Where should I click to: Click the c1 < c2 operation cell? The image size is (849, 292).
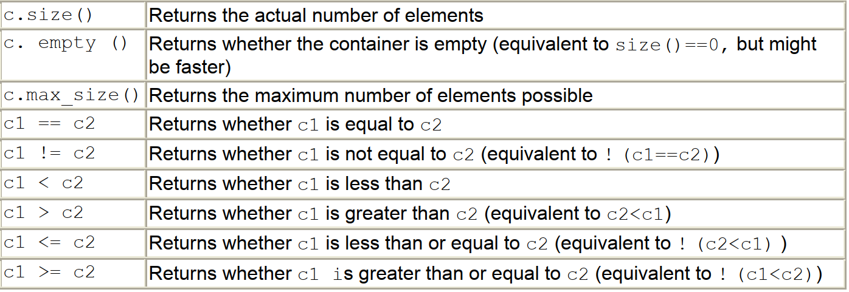[44, 184]
